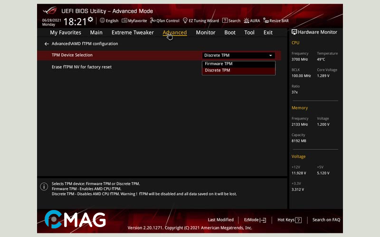Click the CPU section heading

[x=295, y=43]
